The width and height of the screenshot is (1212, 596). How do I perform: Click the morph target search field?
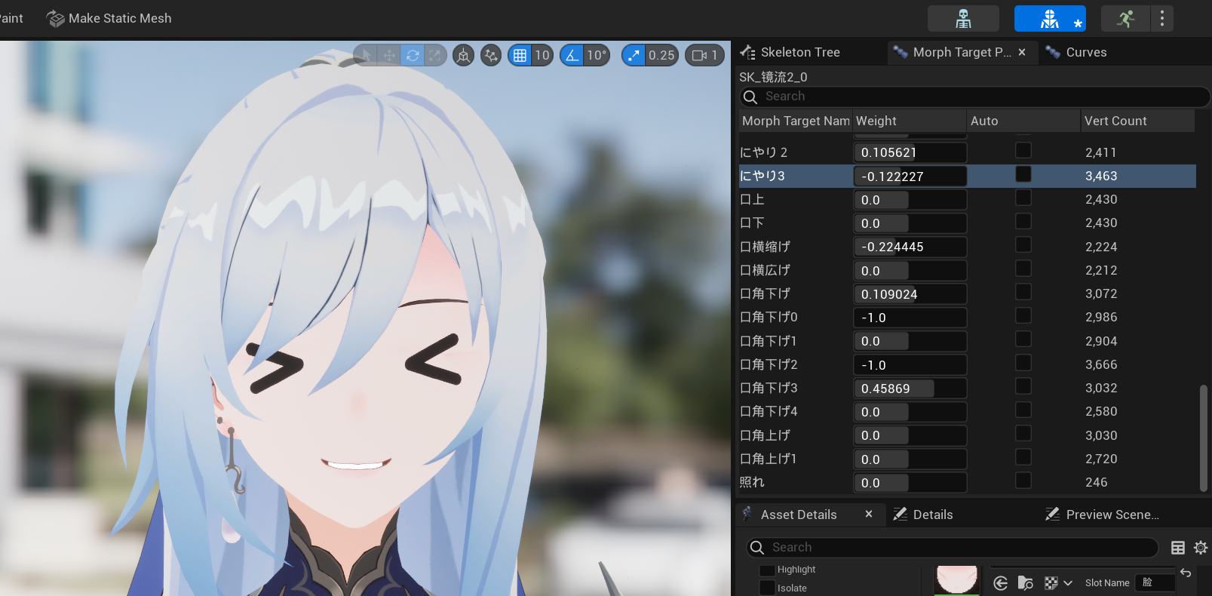974,97
